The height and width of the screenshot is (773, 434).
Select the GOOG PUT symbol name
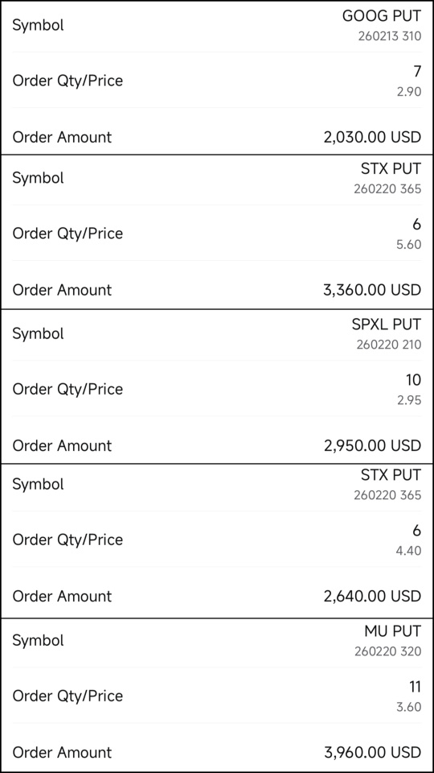382,16
